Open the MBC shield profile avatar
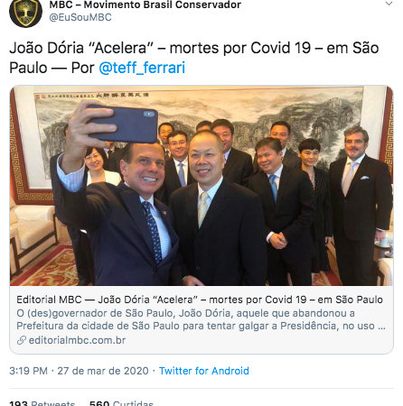Screen dimensions: 403x406 [26, 12]
